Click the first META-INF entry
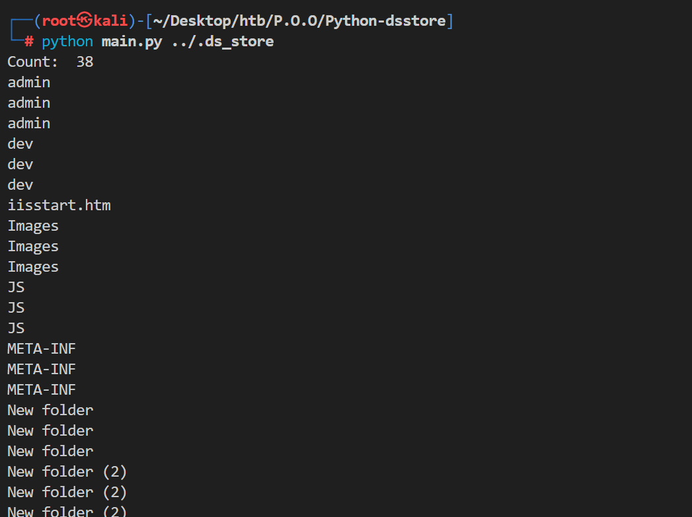Viewport: 692px width, 517px height. click(x=42, y=348)
